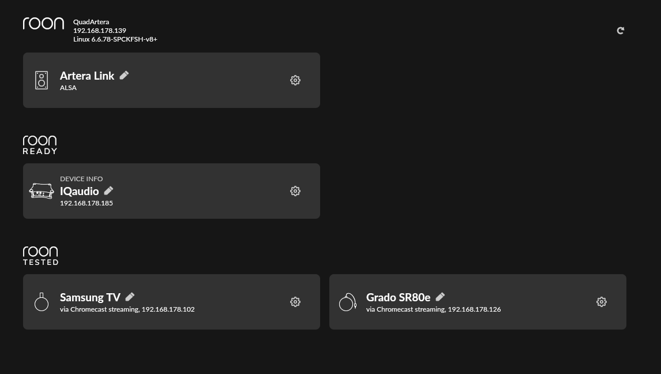Screen dimensions: 661x374
Task: Click the DEVICE INFO label above IQaudio
Action: click(x=81, y=179)
